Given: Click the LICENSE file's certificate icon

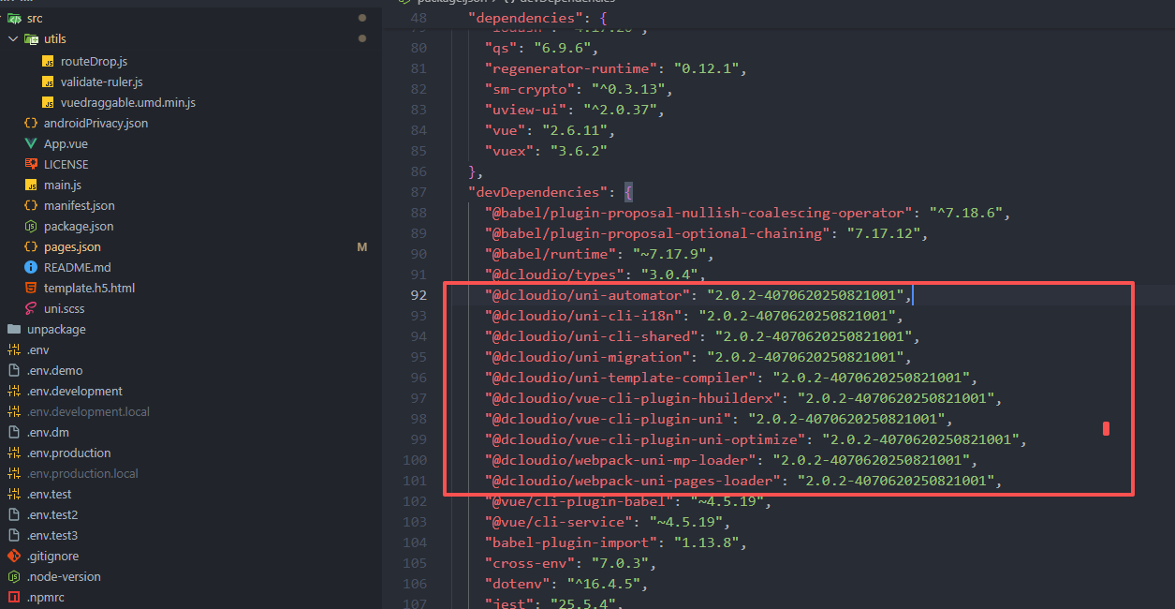Looking at the screenshot, I should pyautogui.click(x=31, y=164).
